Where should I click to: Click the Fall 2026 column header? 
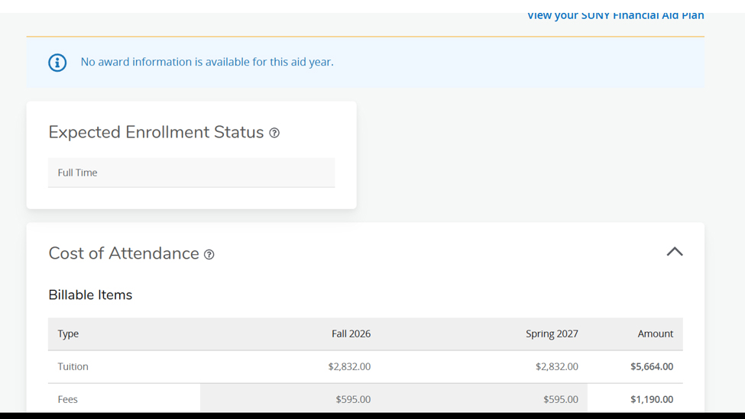coord(351,334)
